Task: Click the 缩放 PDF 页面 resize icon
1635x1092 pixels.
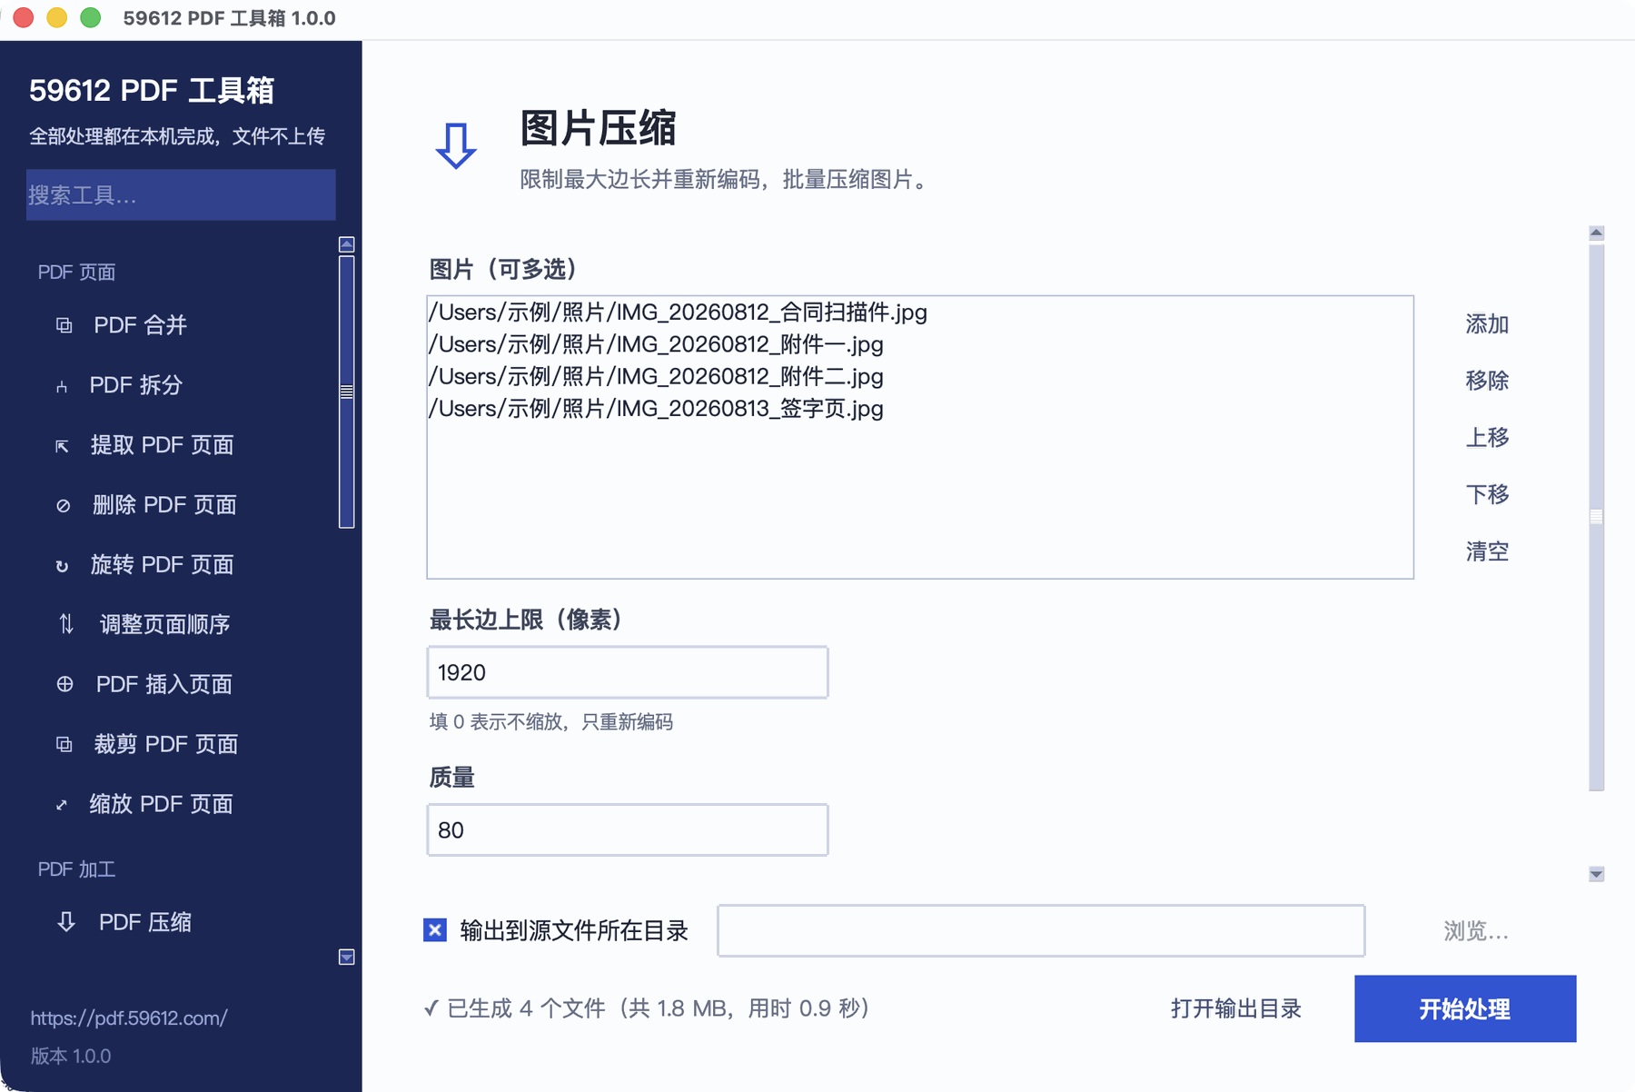Action: pyautogui.click(x=62, y=805)
